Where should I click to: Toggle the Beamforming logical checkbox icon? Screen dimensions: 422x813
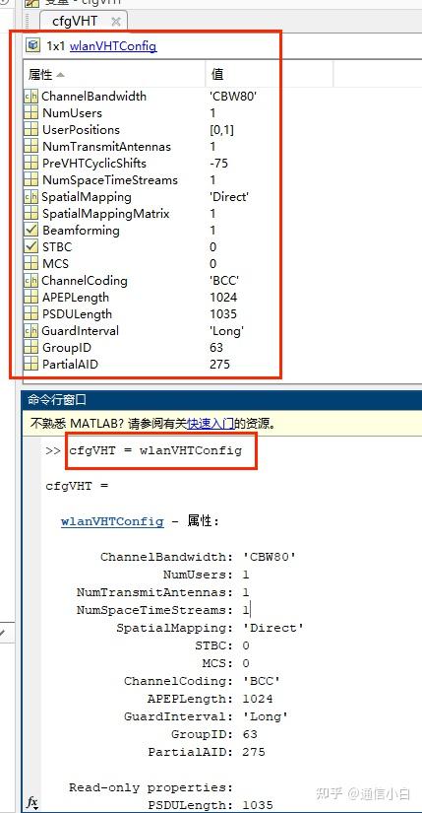32,231
